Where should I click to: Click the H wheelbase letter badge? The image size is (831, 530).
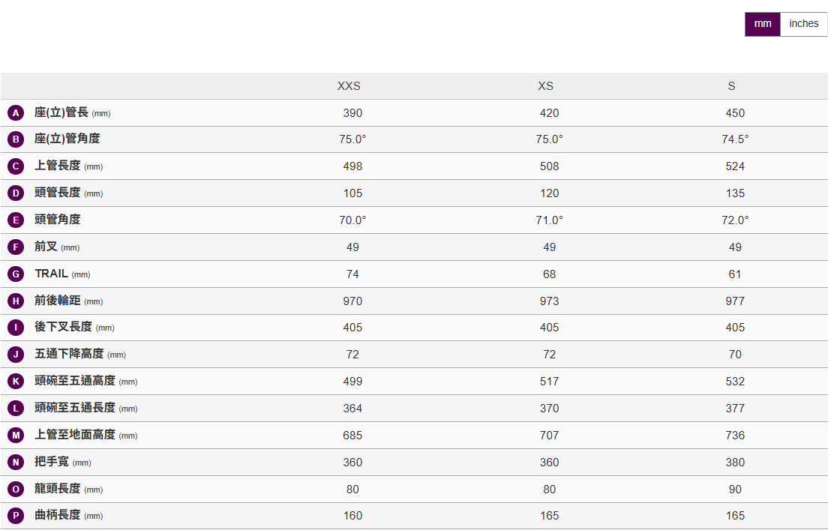[16, 301]
